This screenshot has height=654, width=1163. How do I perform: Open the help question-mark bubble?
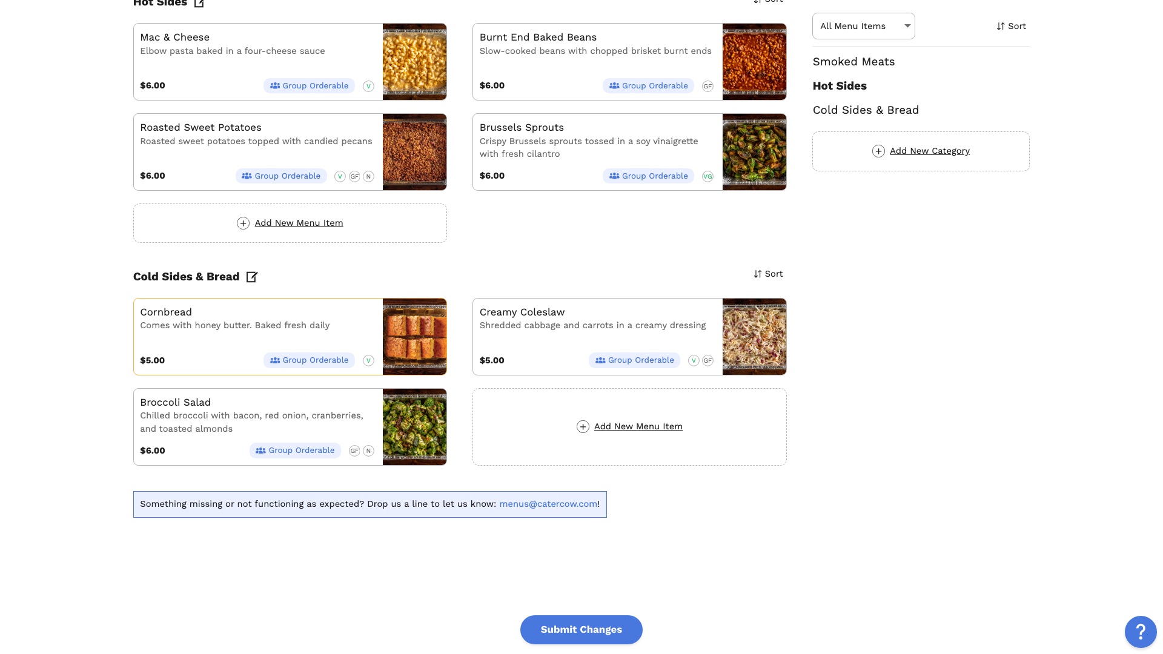[1141, 632]
